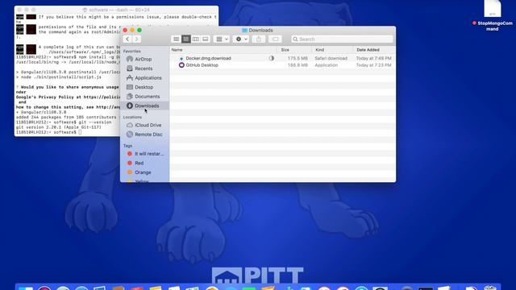Click 'Today at 7:49 PM' date
This screenshot has width=516, height=290.
374,58
